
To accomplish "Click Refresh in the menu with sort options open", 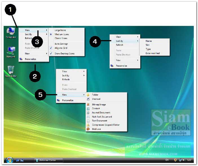I will [x=125, y=45].
